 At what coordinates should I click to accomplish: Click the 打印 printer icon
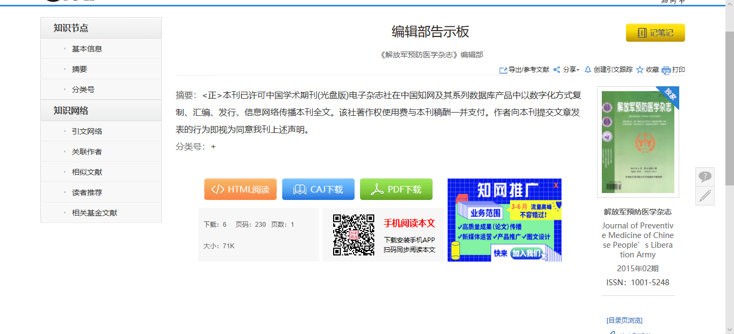pyautogui.click(x=666, y=70)
